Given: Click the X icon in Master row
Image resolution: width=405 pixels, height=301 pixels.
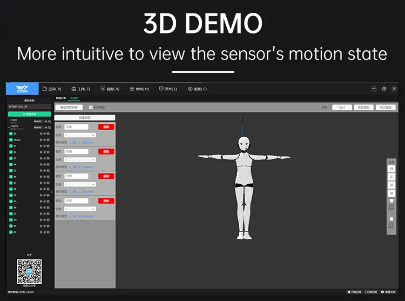Looking at the screenshot, I should (x=41, y=140).
